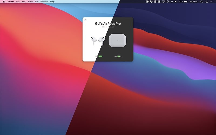Viewport: 216px width, 135px height.
Task: Open the Wi-Fi status menu
Action: [167, 2]
